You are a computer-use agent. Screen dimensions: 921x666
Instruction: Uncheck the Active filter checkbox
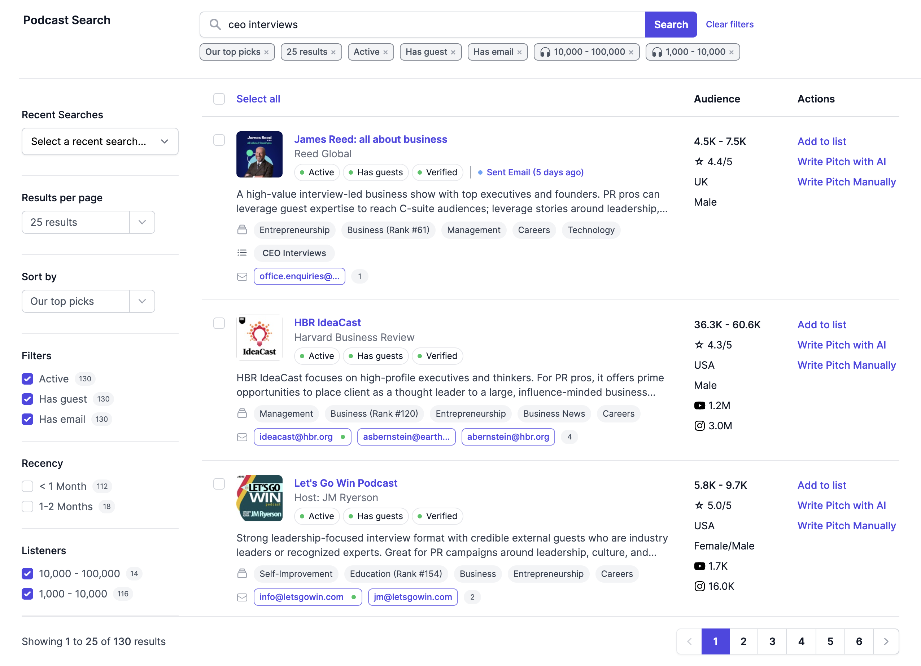[x=27, y=379]
